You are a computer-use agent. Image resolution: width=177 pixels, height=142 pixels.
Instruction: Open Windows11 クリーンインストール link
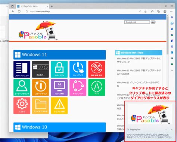[x=138, y=84]
